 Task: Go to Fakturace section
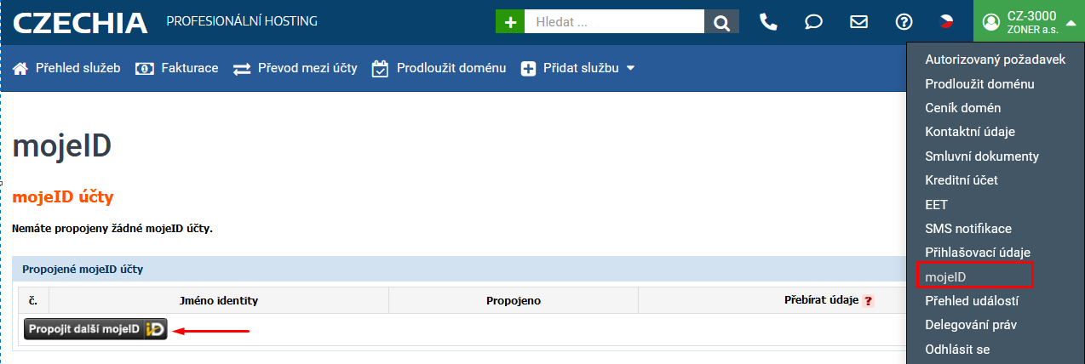coord(177,68)
